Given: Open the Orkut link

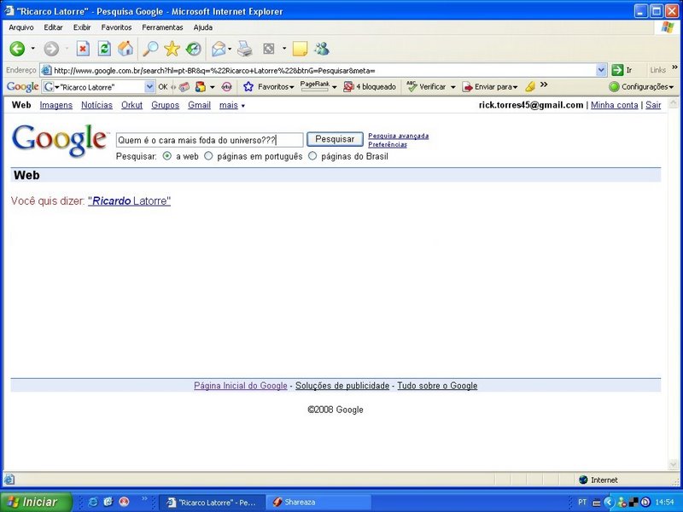Looking at the screenshot, I should [x=132, y=105].
